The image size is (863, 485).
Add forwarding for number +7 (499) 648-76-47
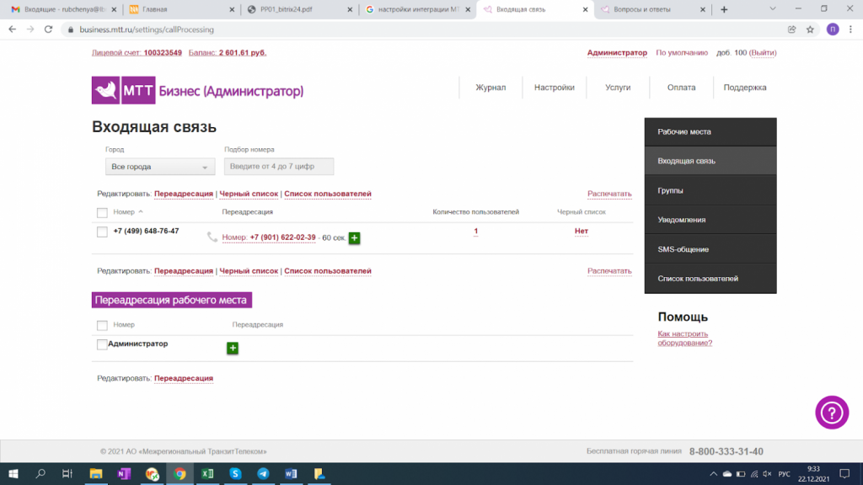[x=354, y=238]
